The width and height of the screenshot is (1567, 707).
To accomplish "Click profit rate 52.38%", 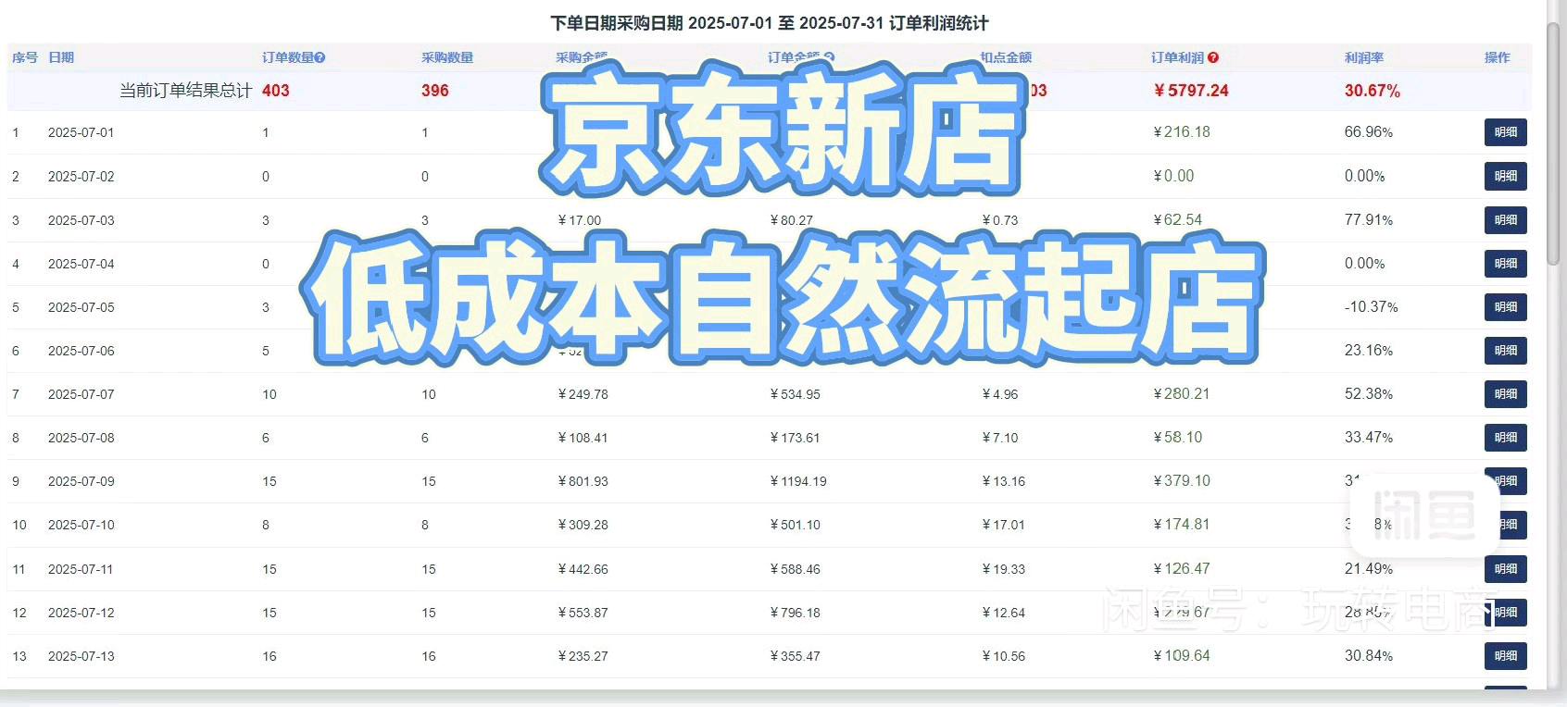I will [1369, 394].
